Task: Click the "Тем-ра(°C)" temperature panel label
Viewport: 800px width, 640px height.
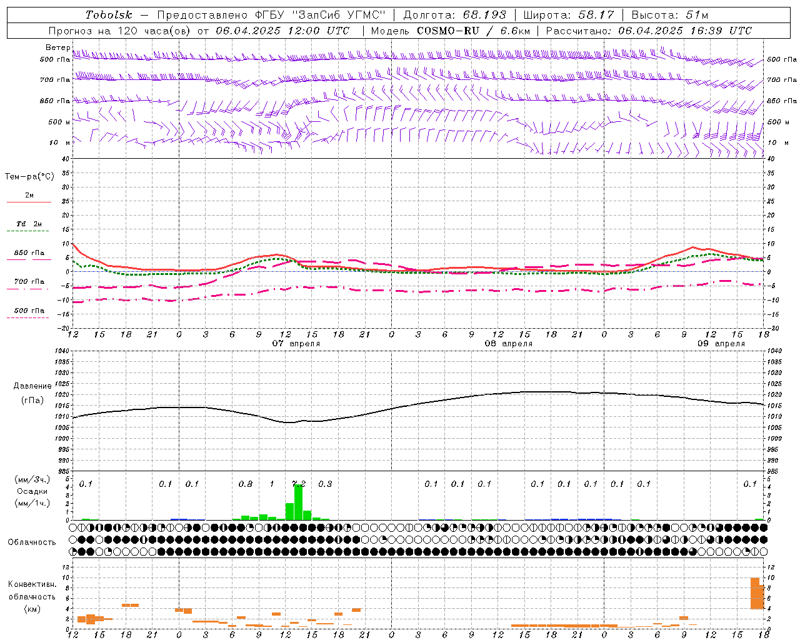Action: (x=29, y=176)
